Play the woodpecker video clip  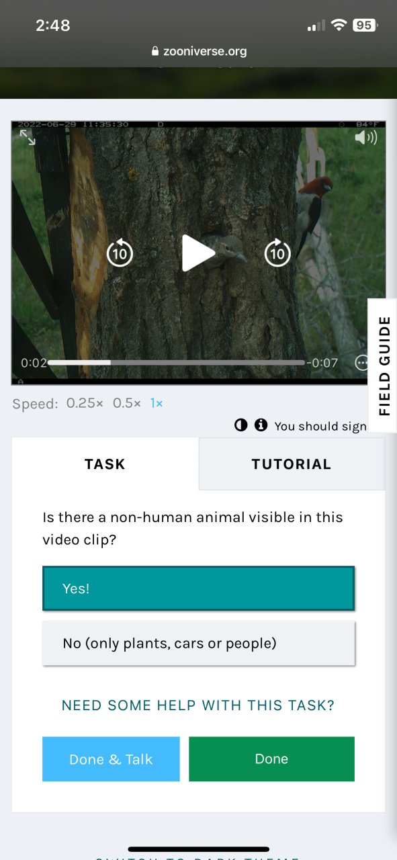[x=198, y=253]
